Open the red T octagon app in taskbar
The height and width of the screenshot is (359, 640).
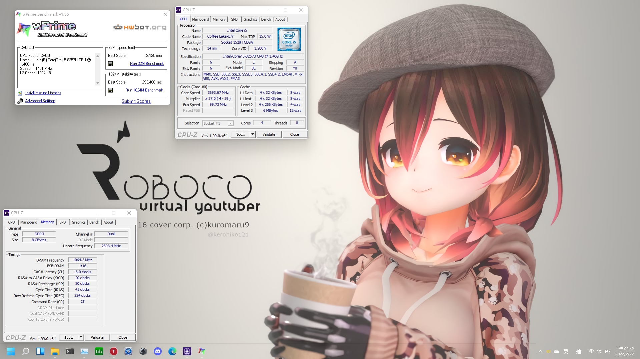[x=114, y=351]
